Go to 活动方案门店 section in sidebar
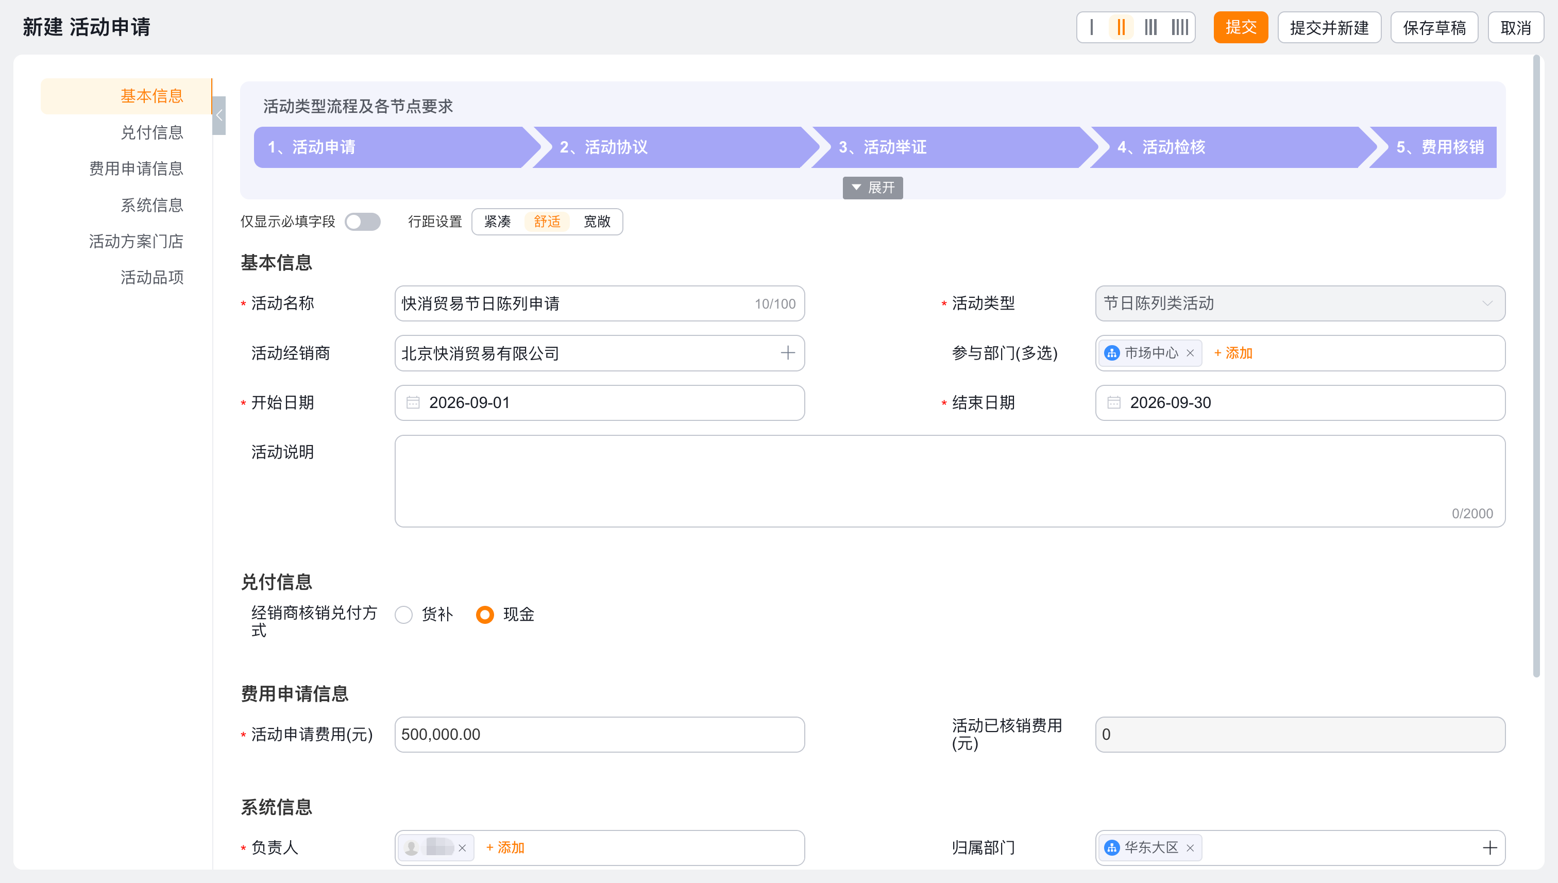1558x883 pixels. tap(136, 242)
